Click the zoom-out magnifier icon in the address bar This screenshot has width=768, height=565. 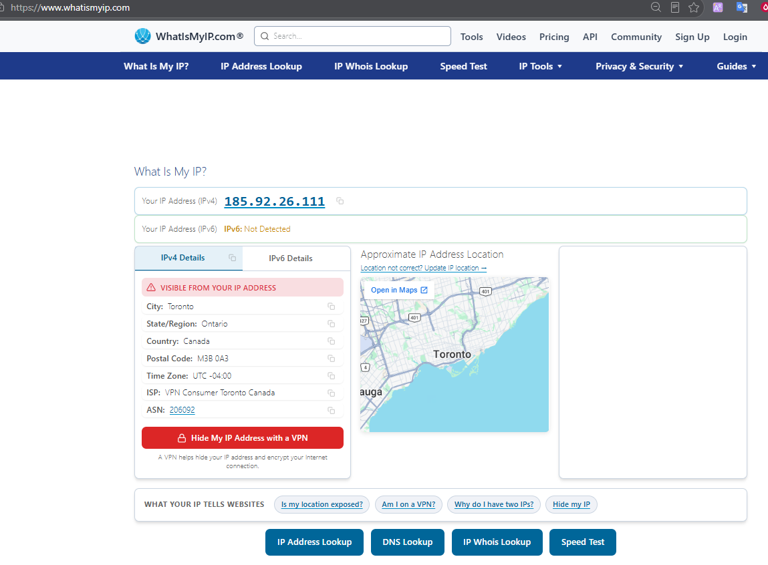pyautogui.click(x=656, y=7)
